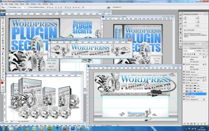Swap foreground and background colors icon
209x131 pixels.
[x=4, y=80]
